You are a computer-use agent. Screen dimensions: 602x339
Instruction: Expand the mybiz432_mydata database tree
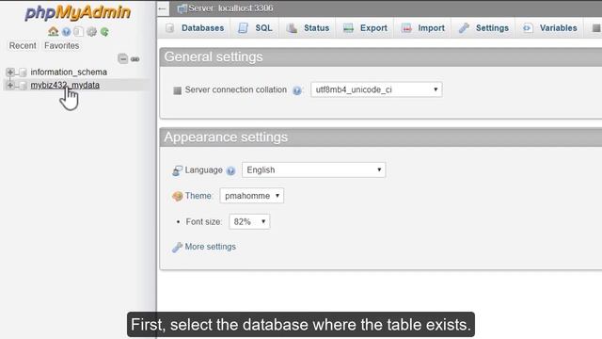(10, 85)
